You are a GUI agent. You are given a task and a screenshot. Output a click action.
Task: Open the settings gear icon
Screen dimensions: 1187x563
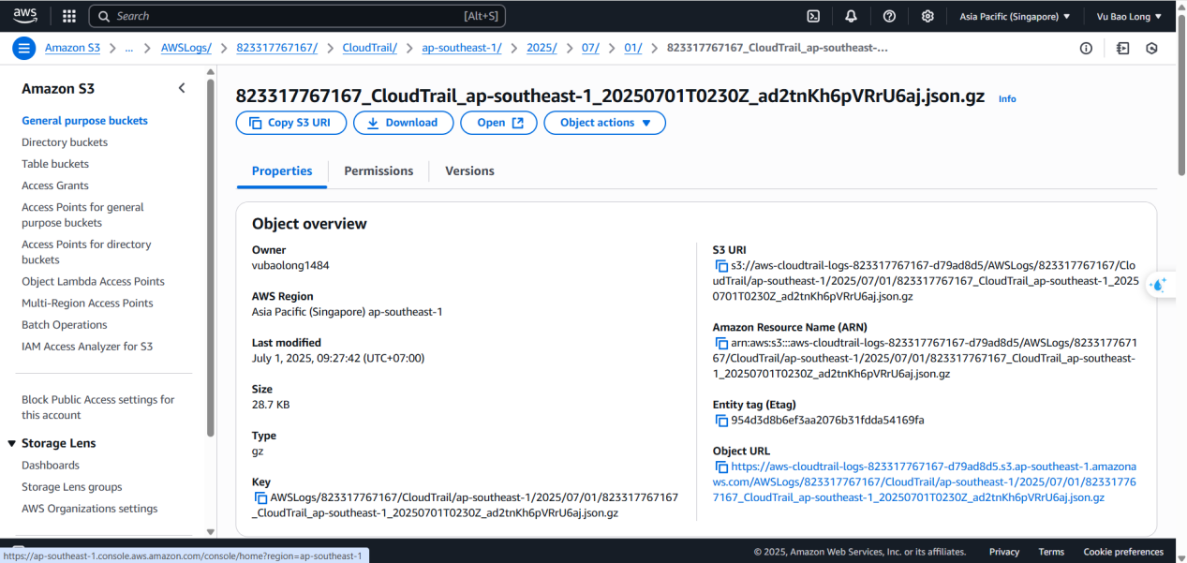tap(927, 16)
